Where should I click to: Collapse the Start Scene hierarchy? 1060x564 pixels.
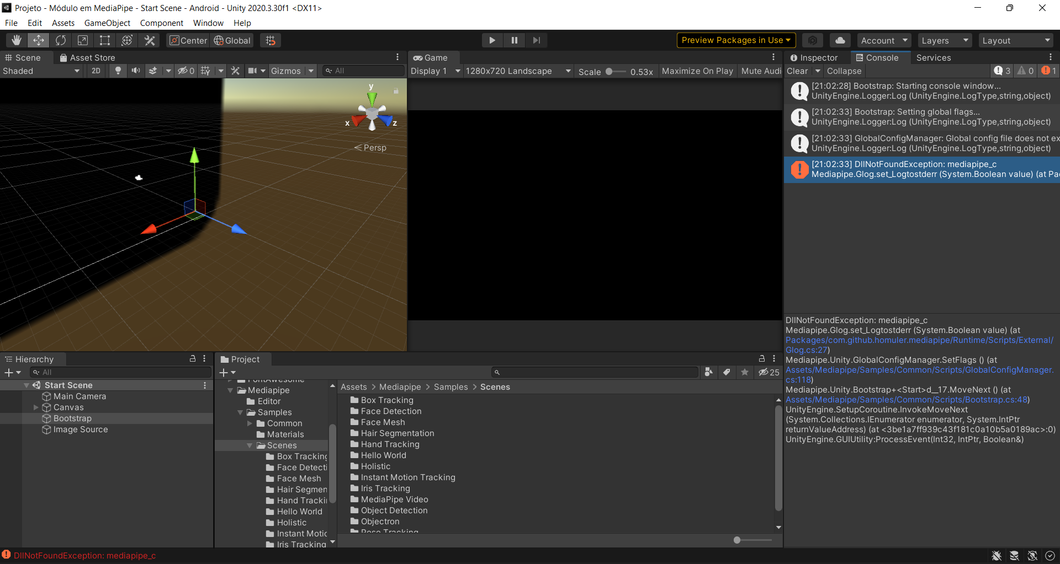coord(26,385)
